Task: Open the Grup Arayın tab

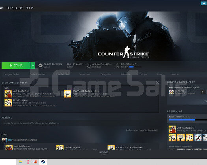Action: point(85,75)
